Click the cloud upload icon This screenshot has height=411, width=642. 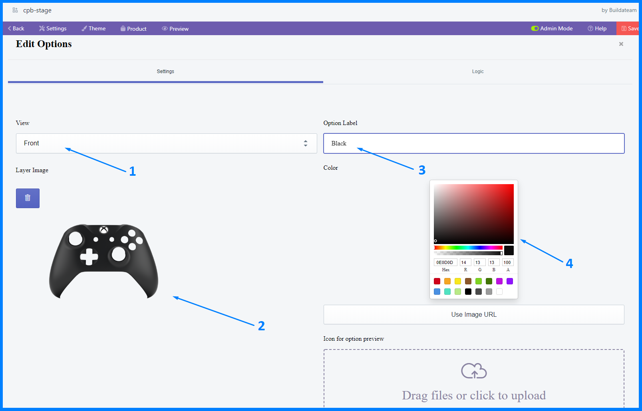coord(474,371)
